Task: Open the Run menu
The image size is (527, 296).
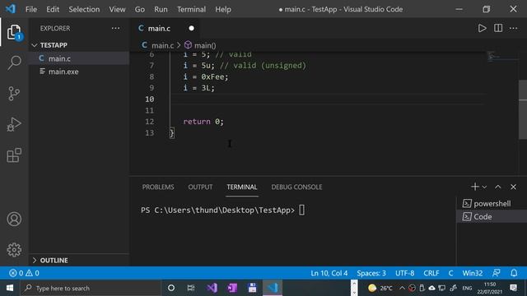Action: 161,9
